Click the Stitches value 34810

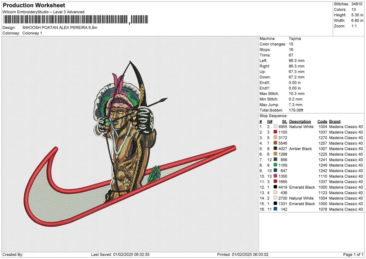(x=357, y=4)
